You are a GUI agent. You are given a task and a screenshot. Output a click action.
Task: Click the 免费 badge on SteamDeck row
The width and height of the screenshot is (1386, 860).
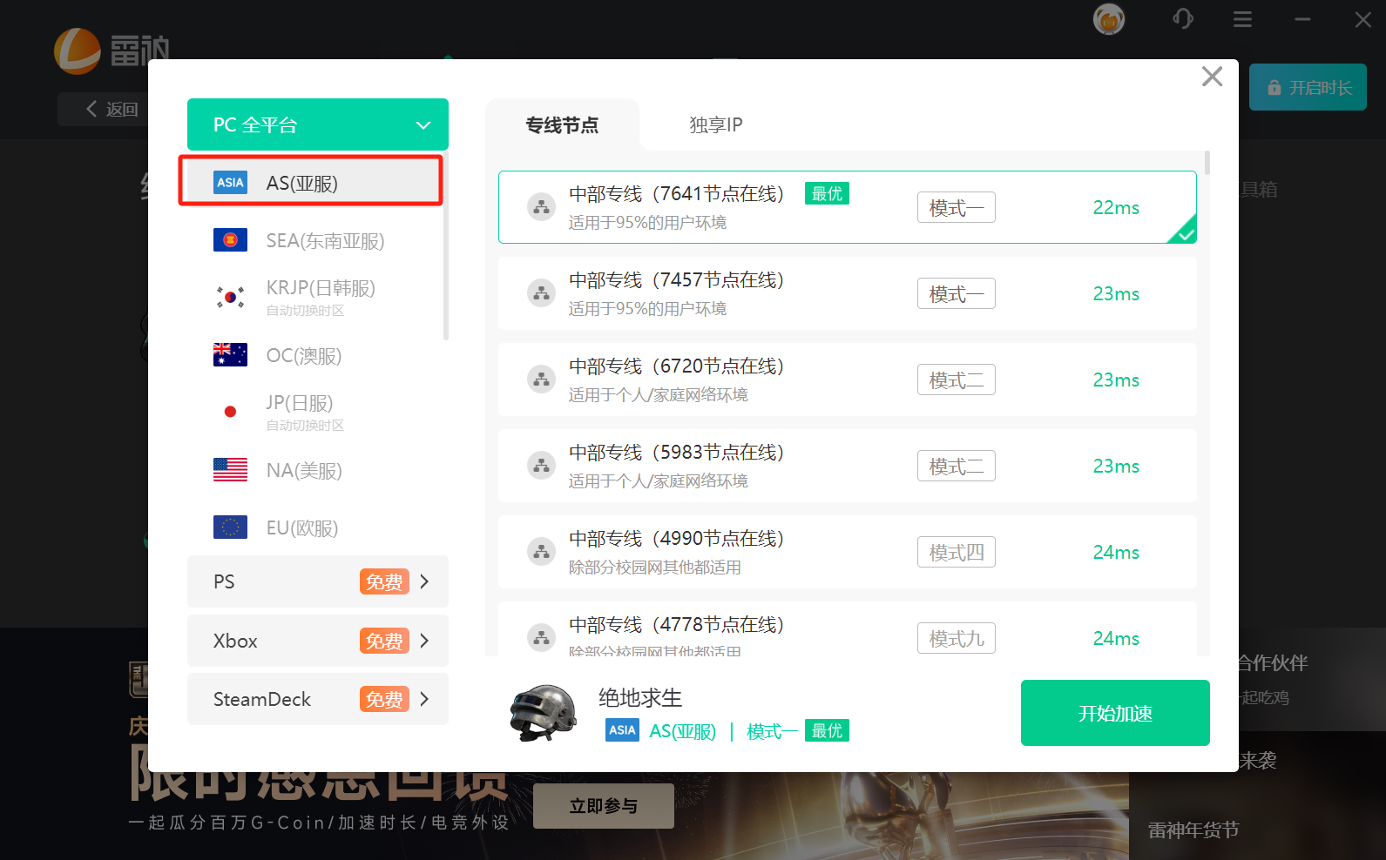click(x=384, y=699)
